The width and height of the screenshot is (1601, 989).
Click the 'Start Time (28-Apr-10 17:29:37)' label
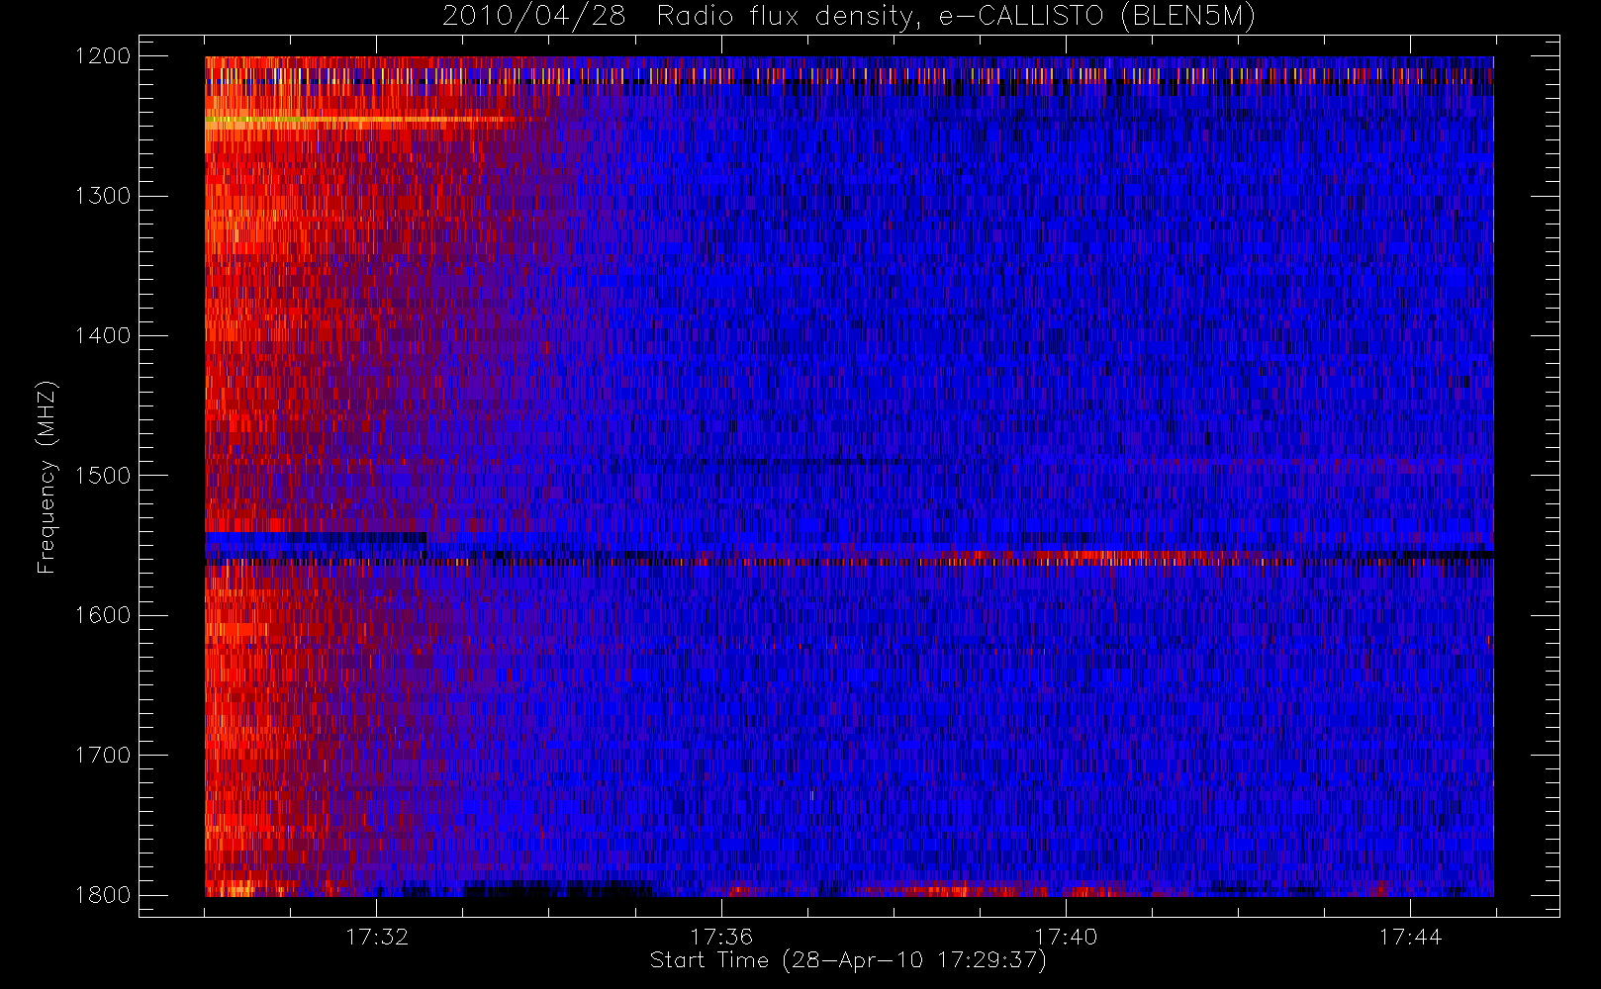848,960
